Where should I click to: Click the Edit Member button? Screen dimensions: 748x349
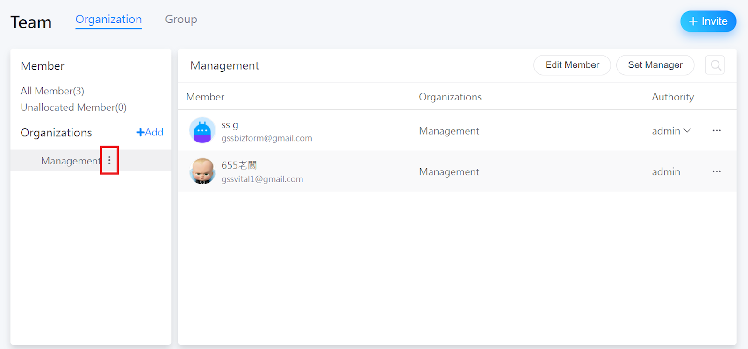[x=572, y=65]
